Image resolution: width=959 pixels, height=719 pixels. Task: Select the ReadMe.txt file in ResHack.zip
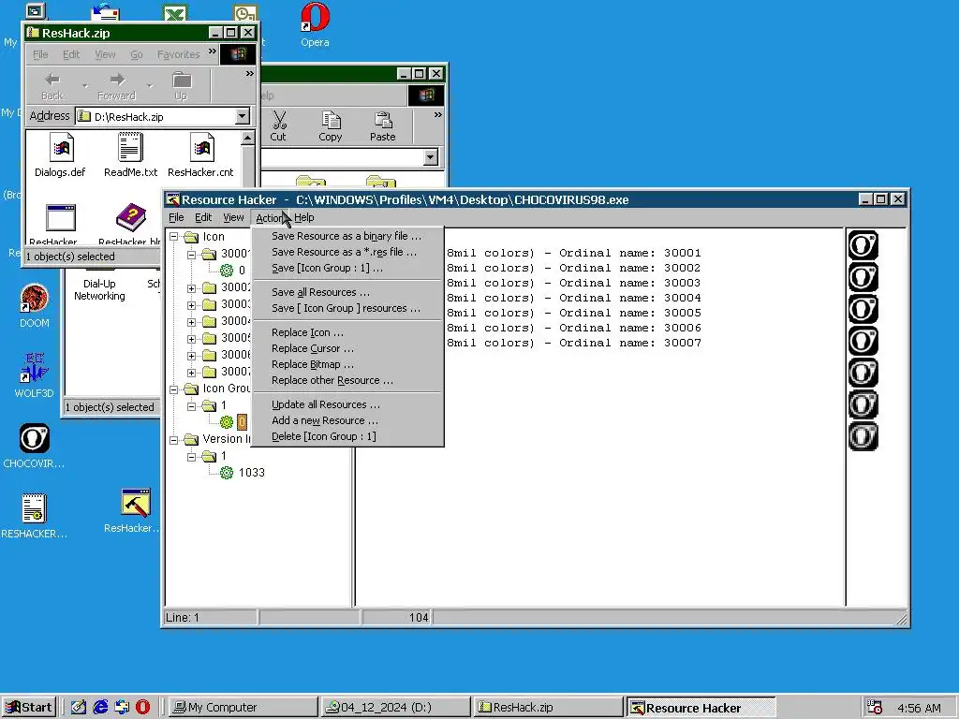130,155
